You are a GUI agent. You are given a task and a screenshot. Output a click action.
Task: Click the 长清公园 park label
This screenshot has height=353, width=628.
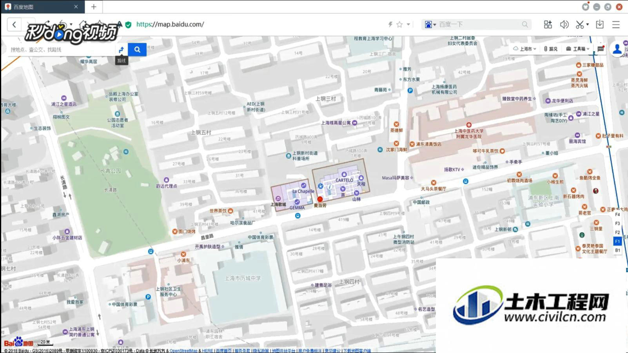tap(111, 171)
